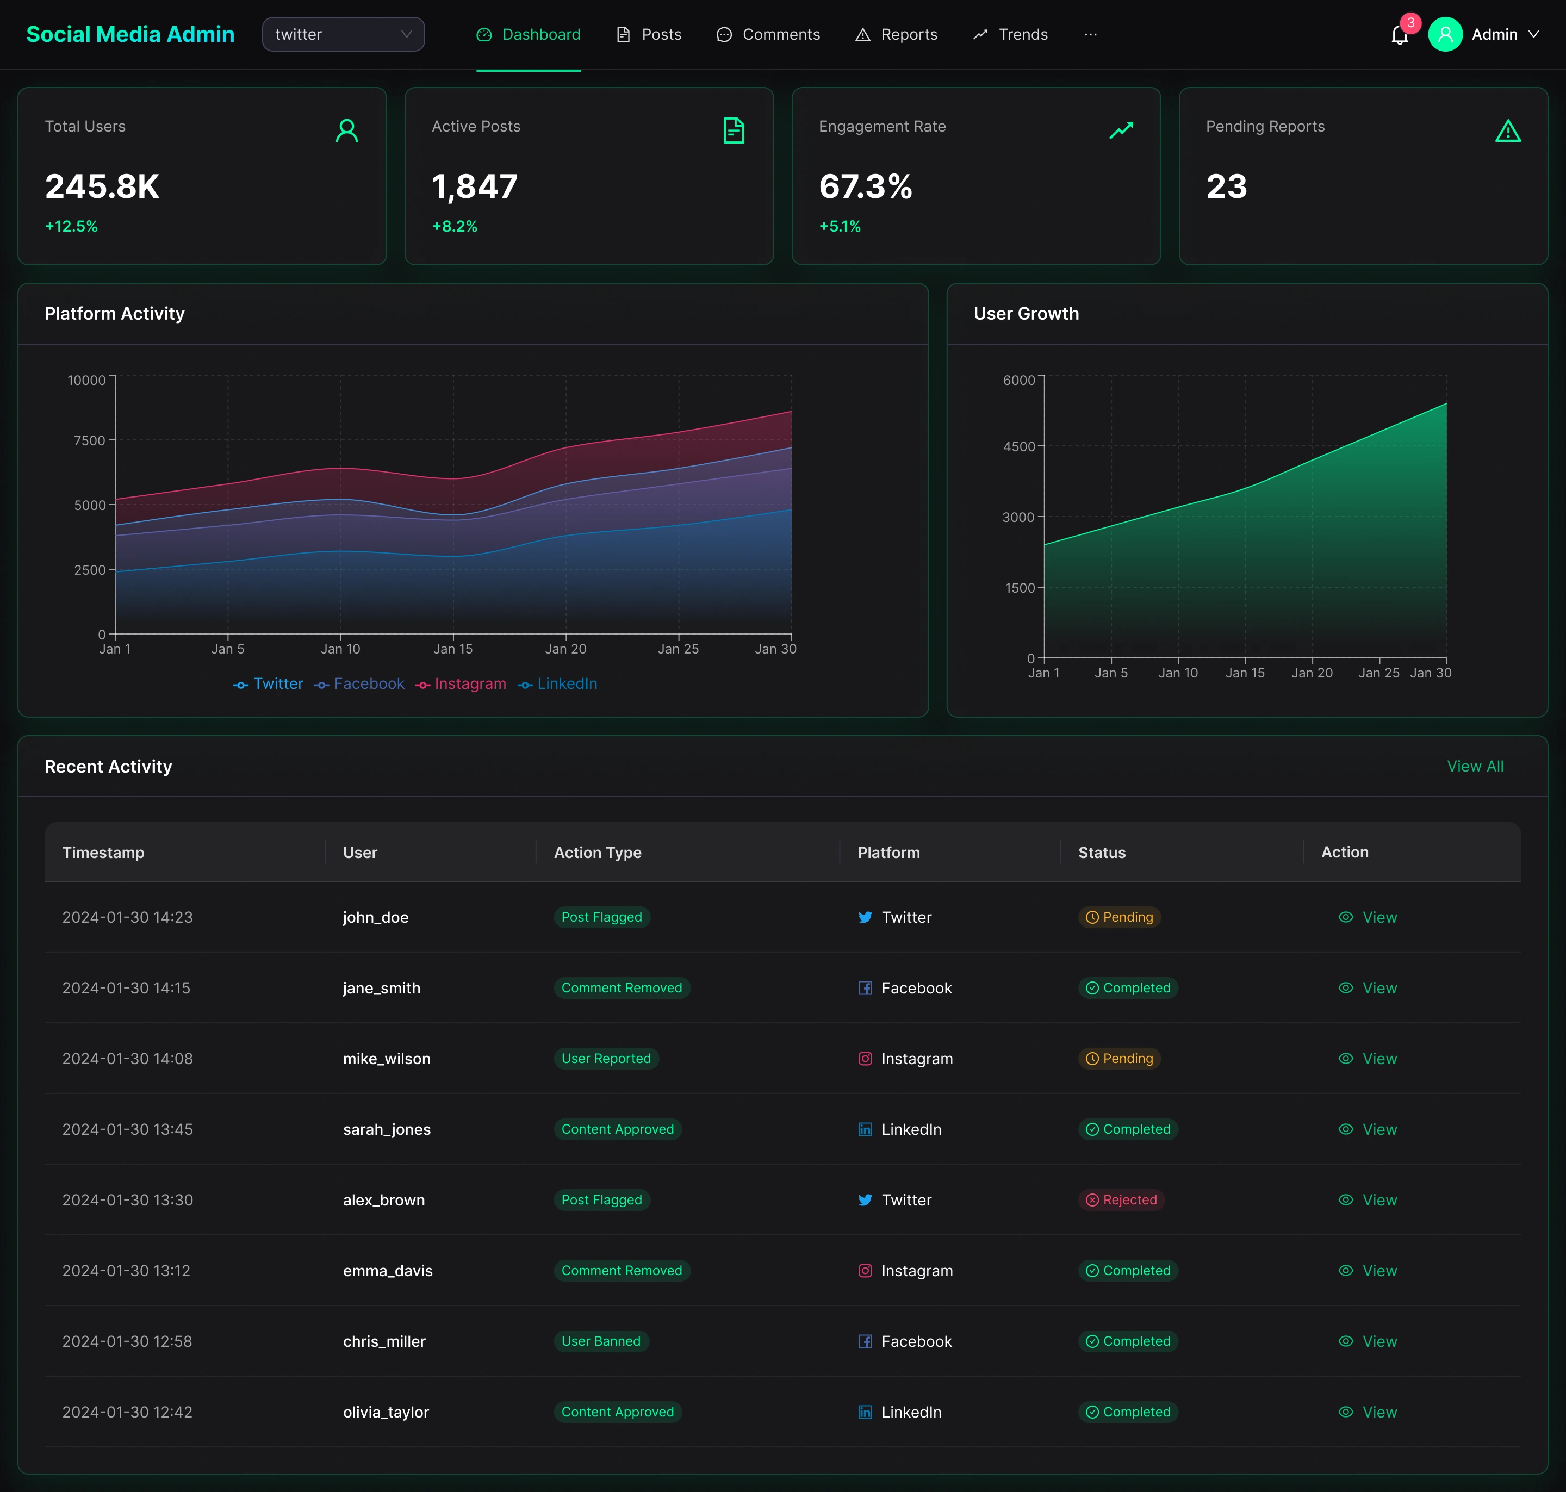Click the Instagram icon in mike_wilson row
This screenshot has height=1492, width=1566.
865,1059
